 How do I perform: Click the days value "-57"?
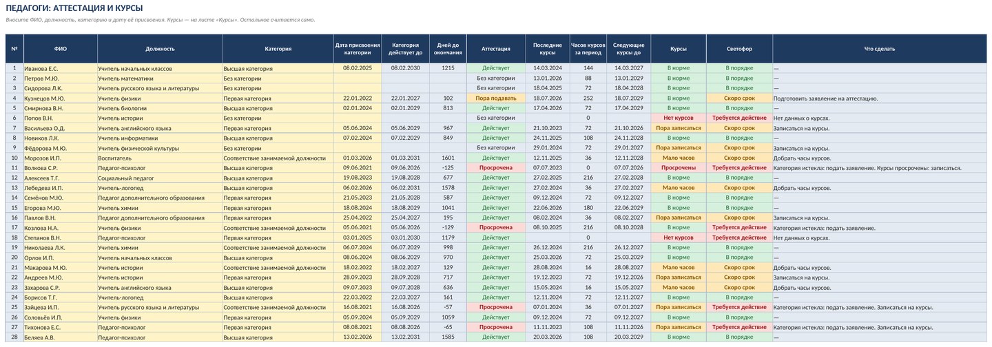(448, 308)
